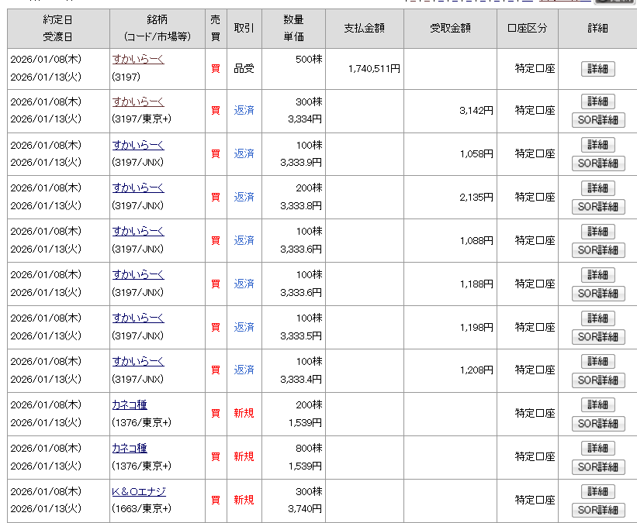Open 詳細 for the 500株 品受 row

coord(597,69)
